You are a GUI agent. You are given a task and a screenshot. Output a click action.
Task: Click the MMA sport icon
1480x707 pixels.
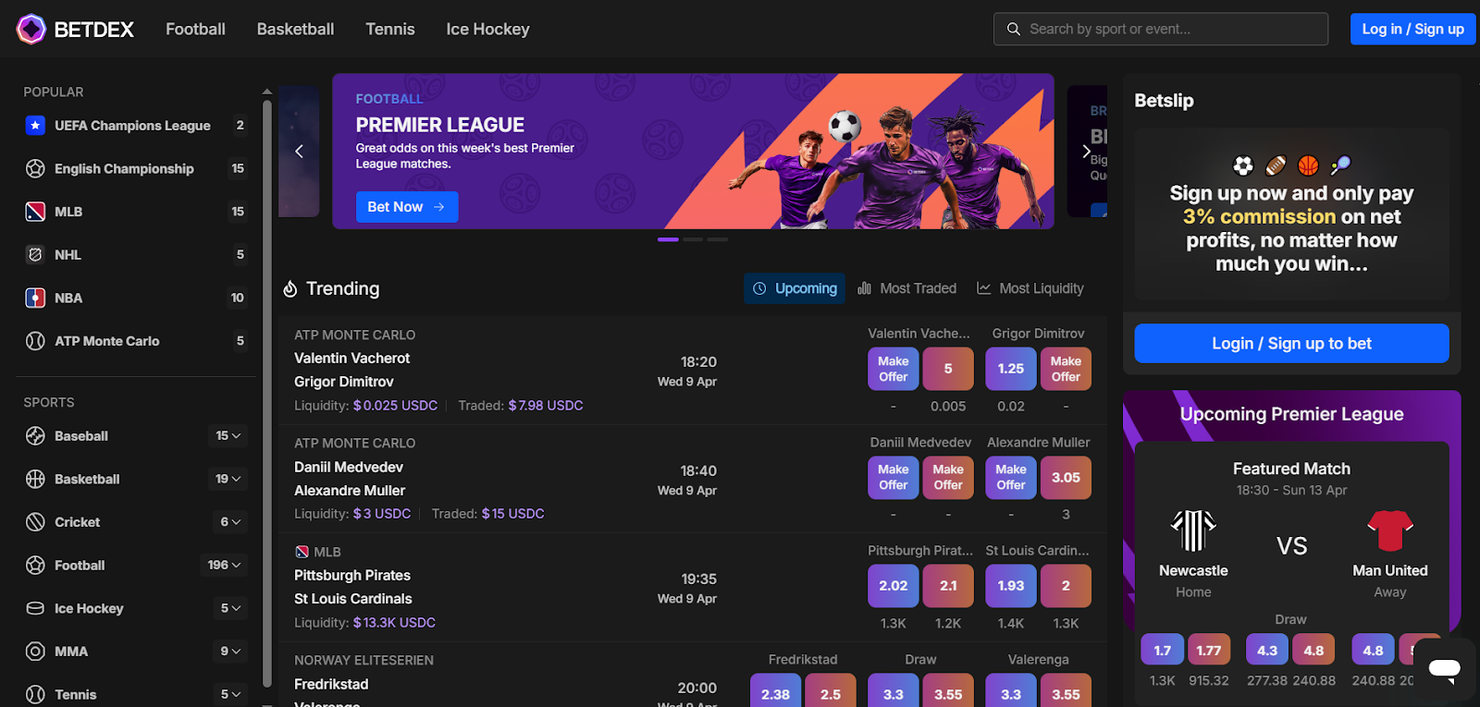pos(35,652)
